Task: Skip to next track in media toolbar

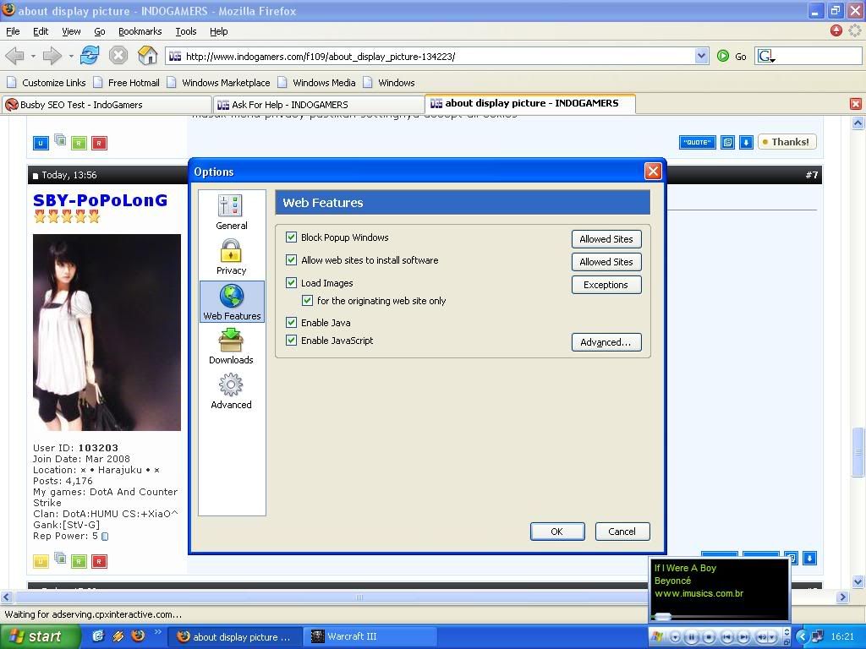Action: (x=744, y=637)
